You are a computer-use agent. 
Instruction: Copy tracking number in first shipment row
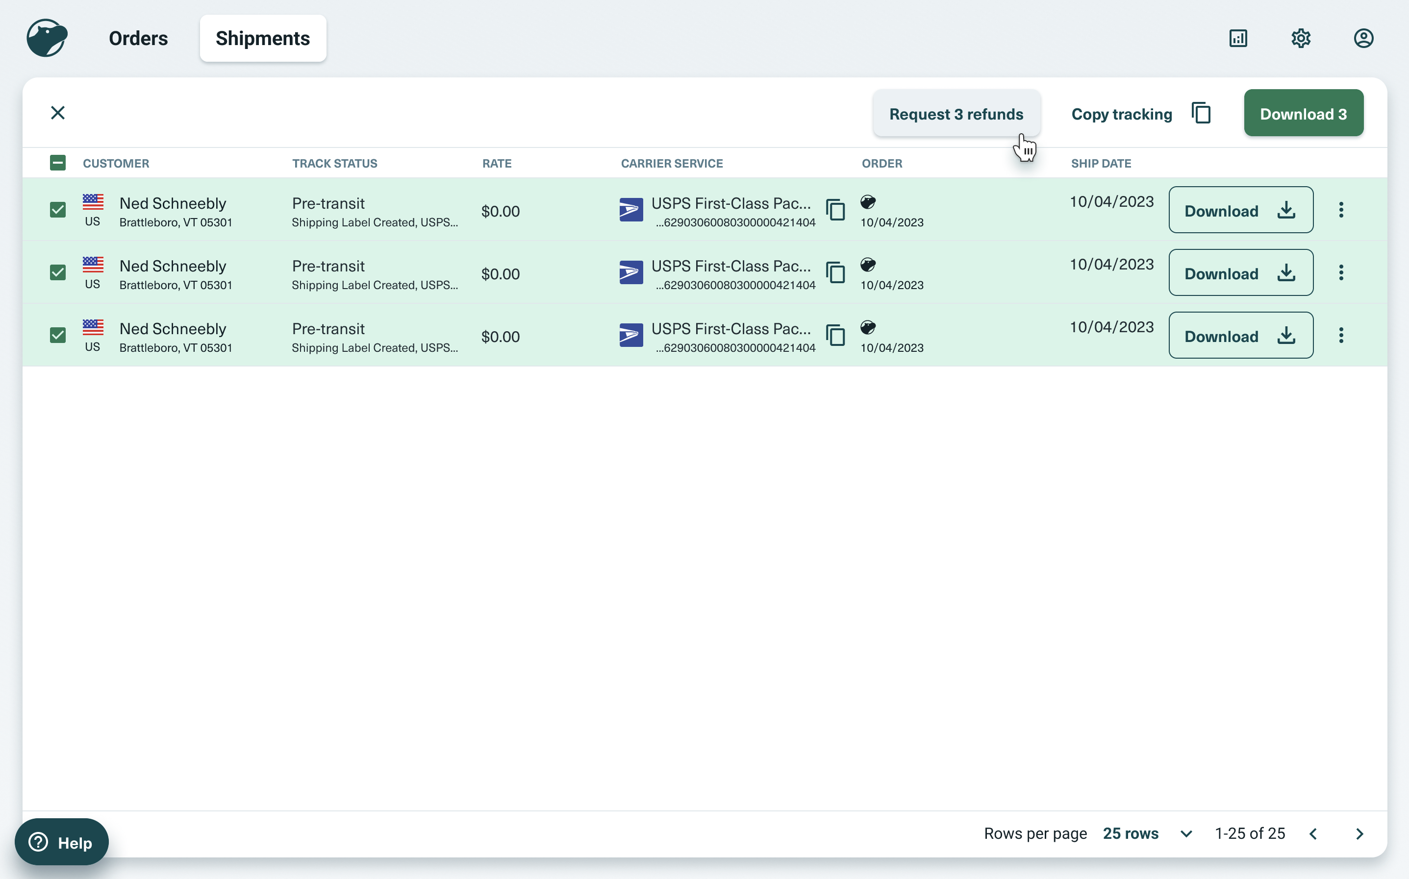835,210
